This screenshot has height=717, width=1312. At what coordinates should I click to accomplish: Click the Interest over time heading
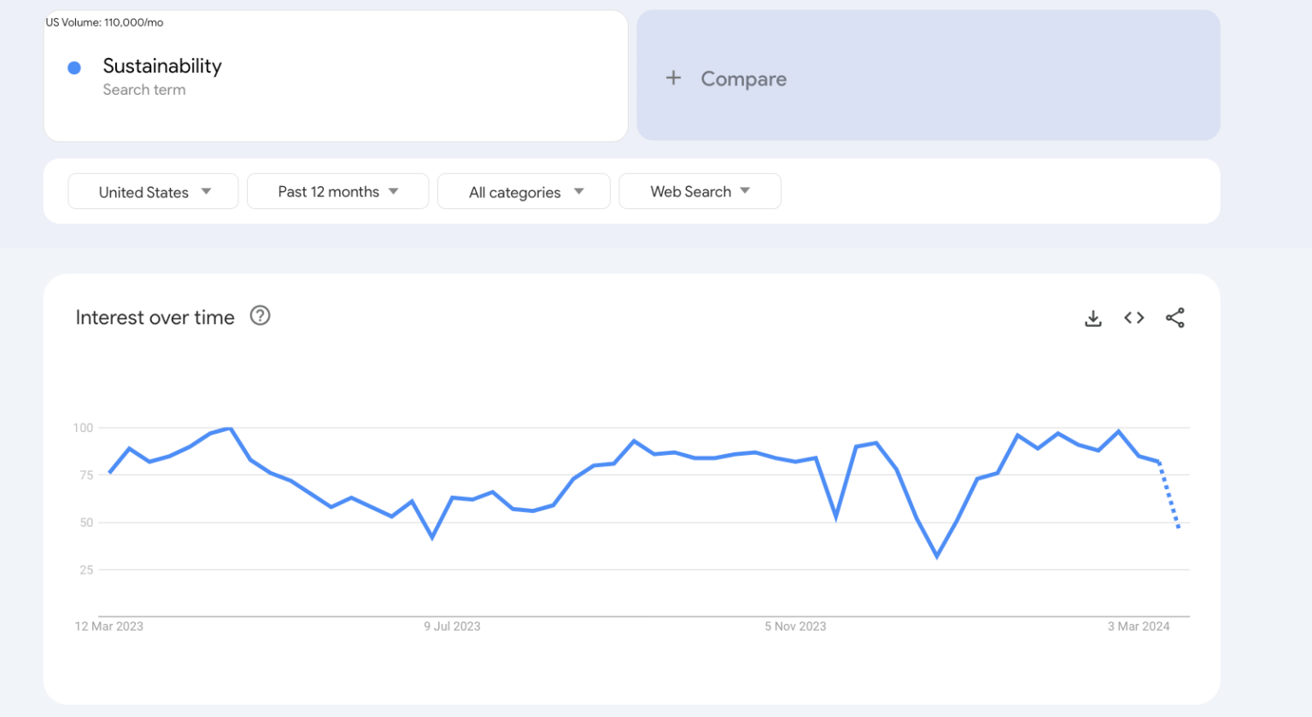click(x=154, y=317)
